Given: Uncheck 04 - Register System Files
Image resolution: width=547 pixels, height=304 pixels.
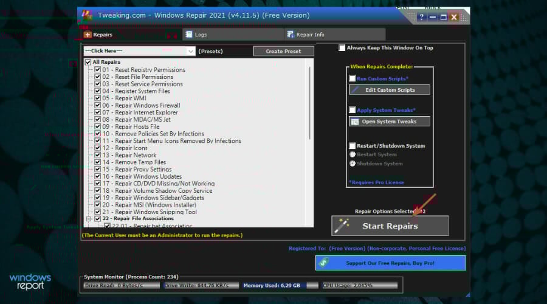Looking at the screenshot, I should (98, 91).
